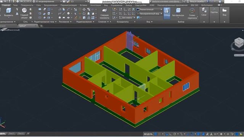Toggle isolate objects in status bar
The width and height of the screenshot is (244, 137).
(x=233, y=134)
